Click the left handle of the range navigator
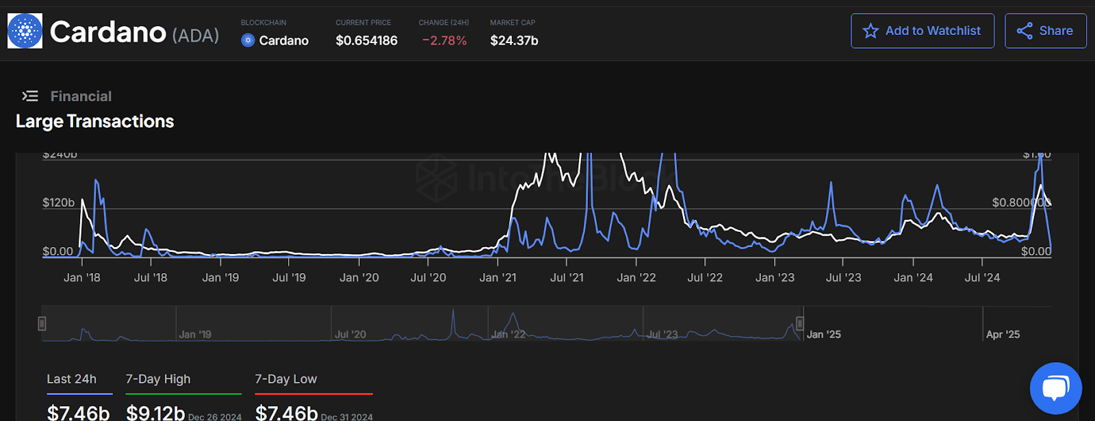The height and width of the screenshot is (421, 1095). (42, 323)
